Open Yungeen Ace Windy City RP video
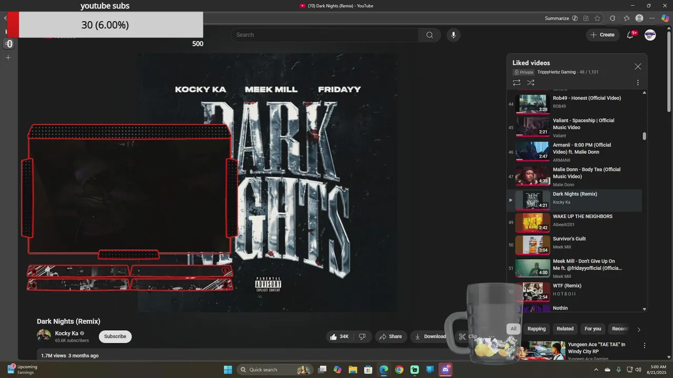Screen dimensions: 673x378 [596, 348]
